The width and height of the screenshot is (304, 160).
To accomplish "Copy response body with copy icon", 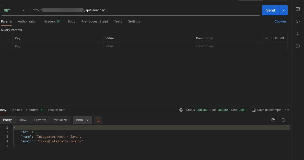I will pos(273,120).
